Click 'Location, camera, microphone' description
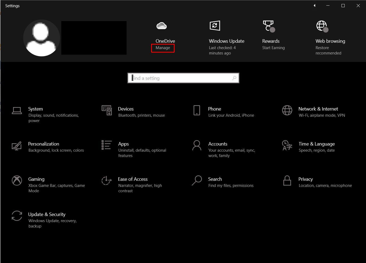Image resolution: width=366 pixels, height=263 pixels. click(325, 186)
